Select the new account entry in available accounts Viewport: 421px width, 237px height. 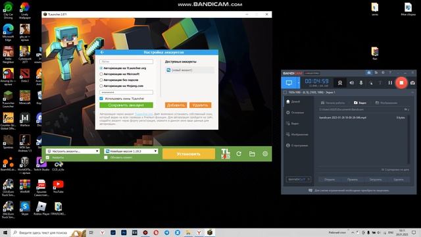tap(189, 70)
